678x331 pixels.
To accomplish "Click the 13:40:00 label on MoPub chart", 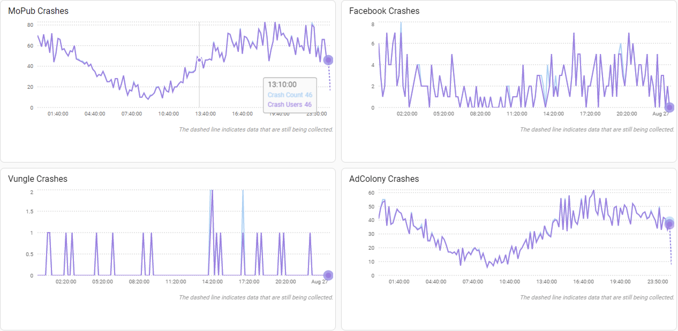I will pos(205,114).
